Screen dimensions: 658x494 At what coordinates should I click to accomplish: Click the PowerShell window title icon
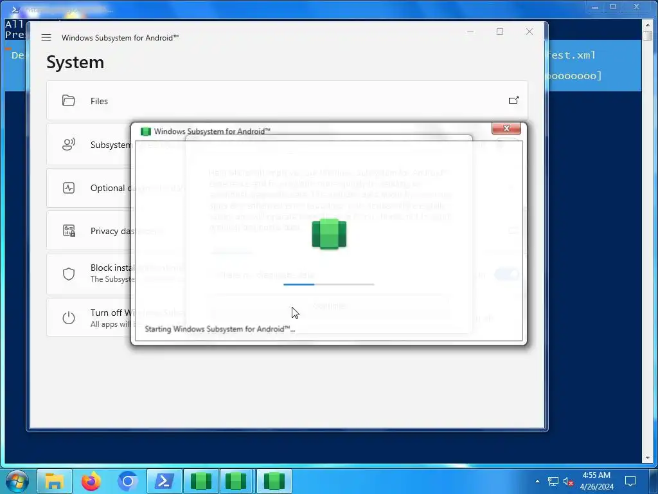tap(15, 9)
